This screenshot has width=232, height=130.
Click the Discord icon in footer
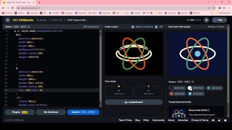pos(213,120)
